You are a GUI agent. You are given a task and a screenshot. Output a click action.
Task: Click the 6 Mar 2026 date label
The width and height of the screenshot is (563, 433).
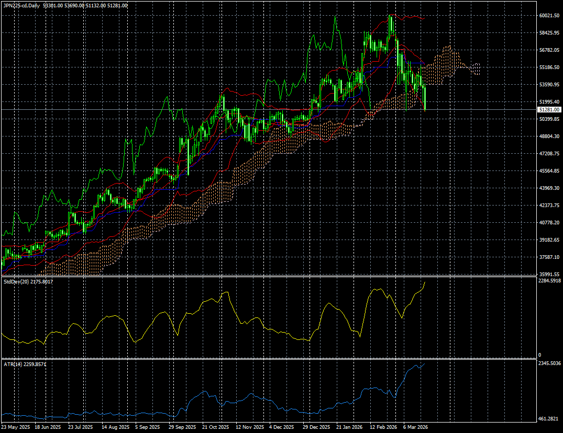click(417, 427)
